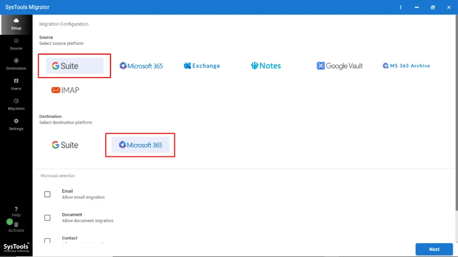The image size is (458, 257).
Task: Open the Migration sidebar section
Action: pyautogui.click(x=16, y=104)
